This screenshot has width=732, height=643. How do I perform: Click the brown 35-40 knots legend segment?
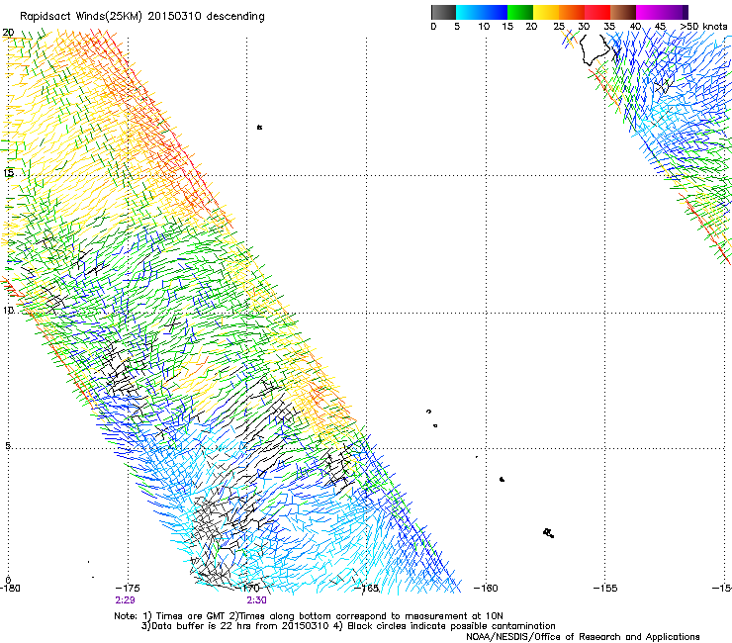coord(623,12)
